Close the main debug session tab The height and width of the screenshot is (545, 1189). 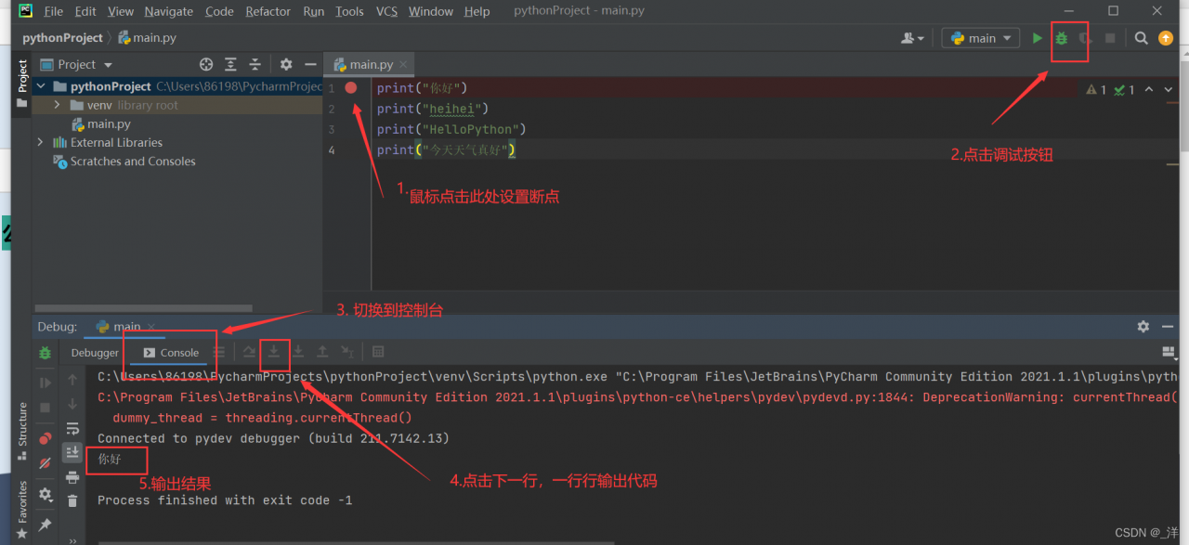click(x=151, y=327)
